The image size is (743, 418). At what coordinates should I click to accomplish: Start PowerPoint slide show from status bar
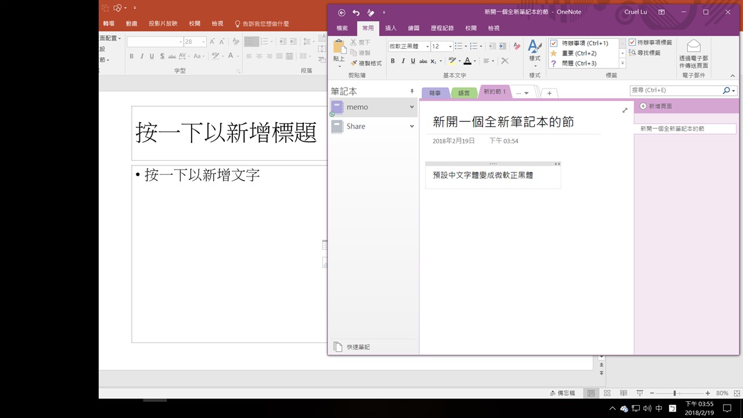tap(640, 393)
